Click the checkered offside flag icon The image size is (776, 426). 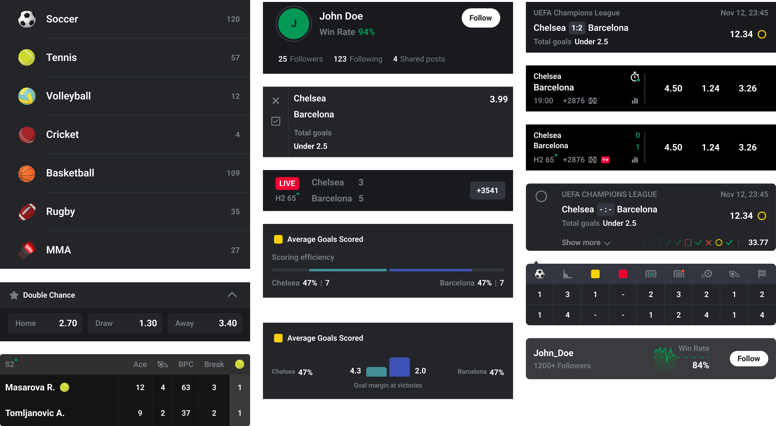point(762,274)
